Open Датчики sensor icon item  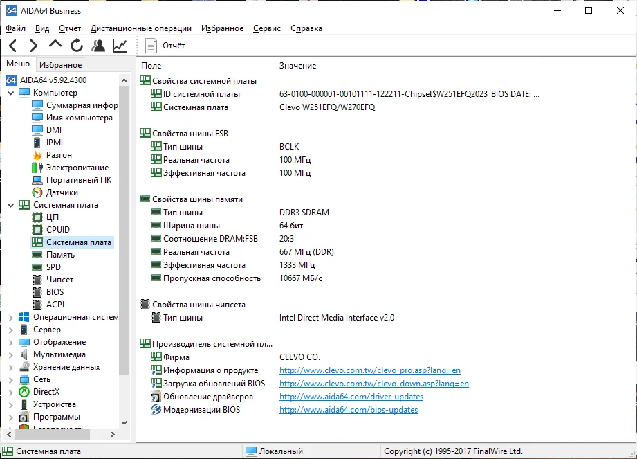coord(55,192)
